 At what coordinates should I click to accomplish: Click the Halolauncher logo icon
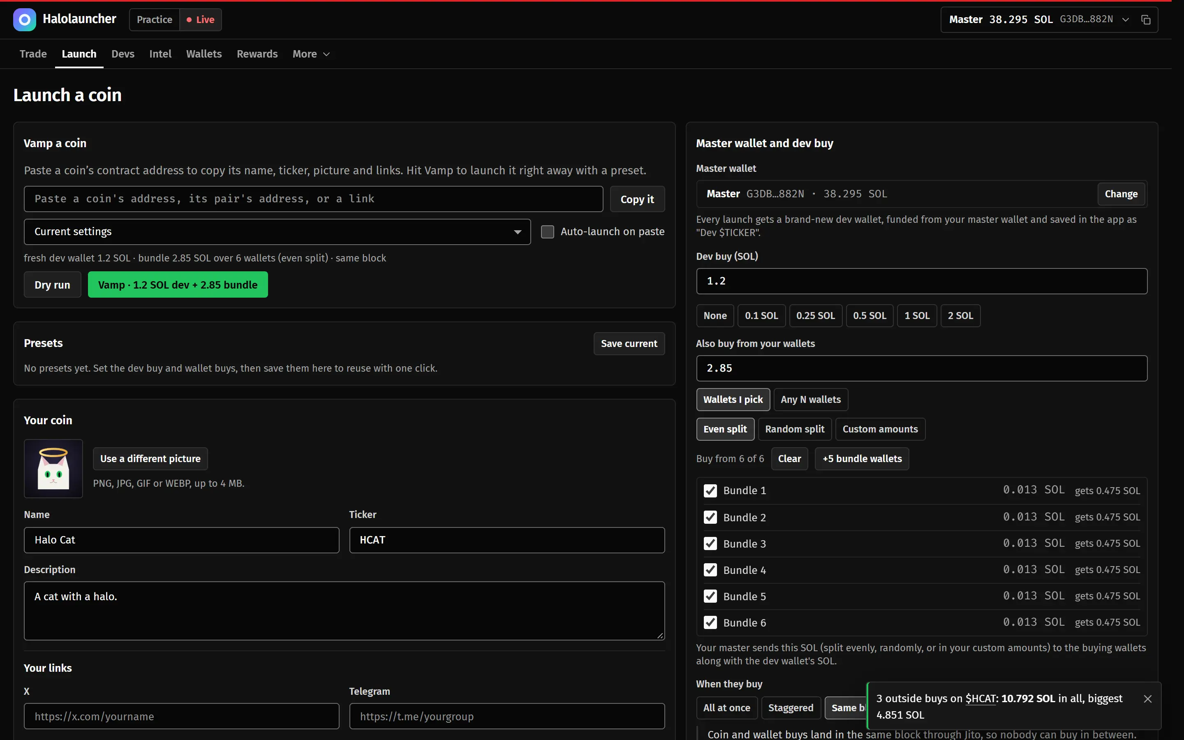pyautogui.click(x=25, y=20)
